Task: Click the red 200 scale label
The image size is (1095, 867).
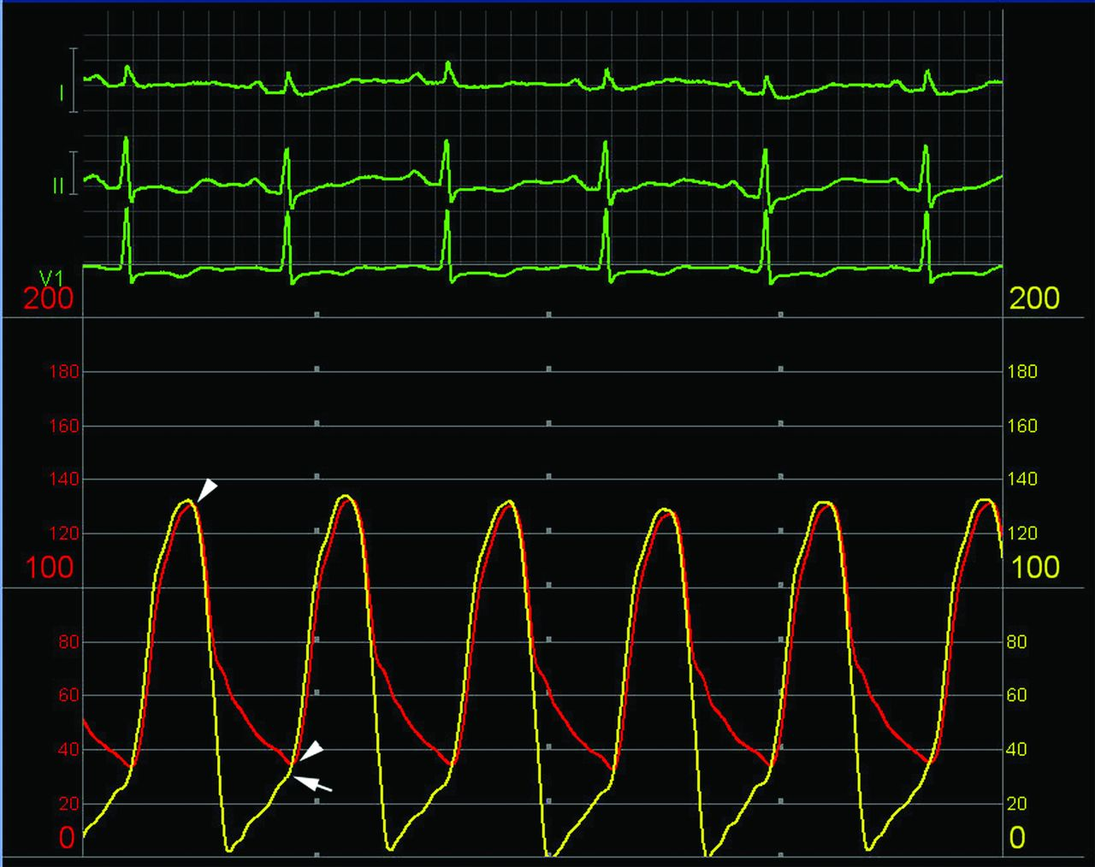Action: coord(49,299)
